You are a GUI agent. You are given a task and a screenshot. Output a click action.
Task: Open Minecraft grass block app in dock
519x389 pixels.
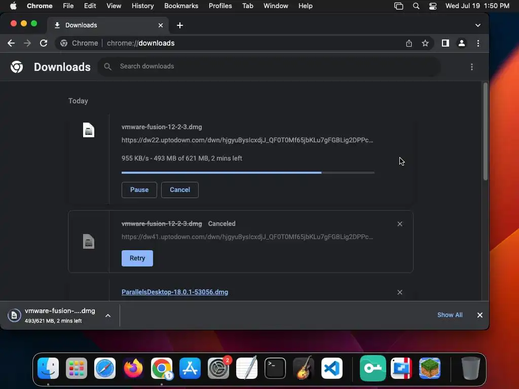point(430,368)
